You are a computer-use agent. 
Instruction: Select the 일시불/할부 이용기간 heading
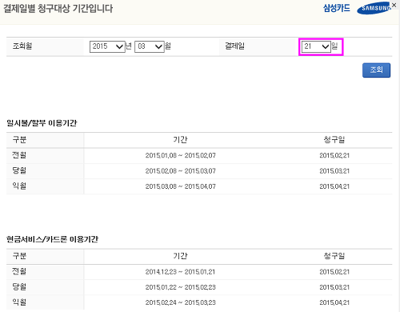pyautogui.click(x=42, y=123)
